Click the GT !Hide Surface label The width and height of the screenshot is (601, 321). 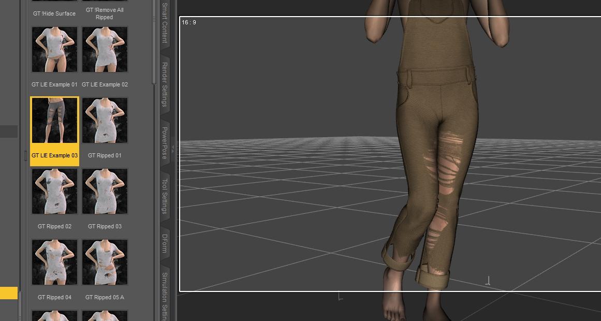pyautogui.click(x=54, y=13)
